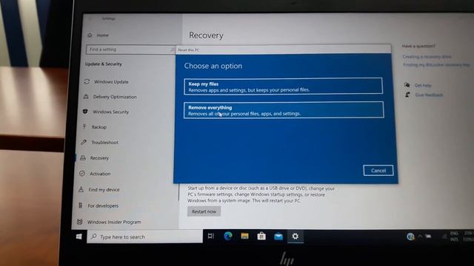Click the Restart now button
The height and width of the screenshot is (266, 474).
coord(204,211)
